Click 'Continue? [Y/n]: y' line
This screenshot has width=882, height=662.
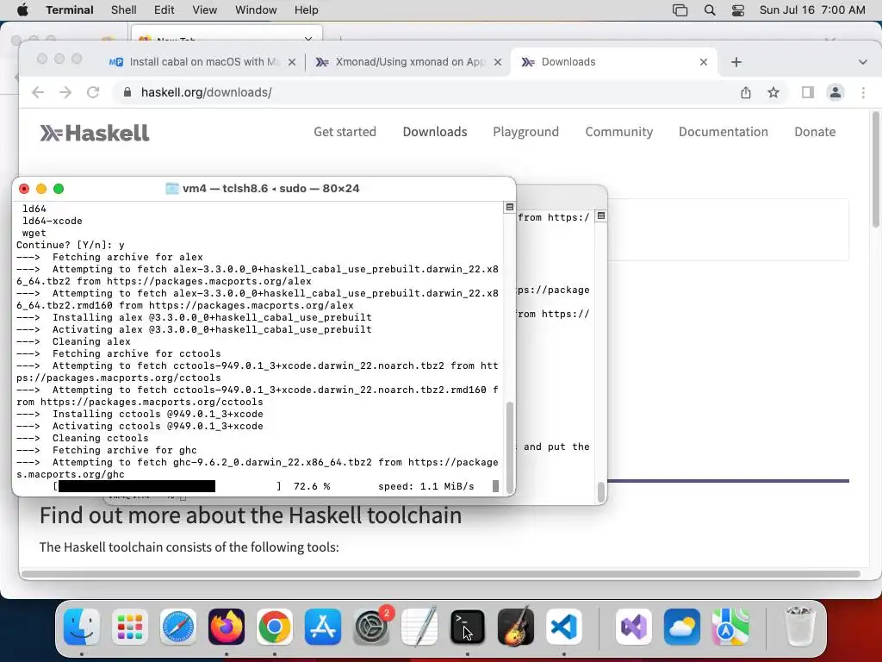point(71,245)
